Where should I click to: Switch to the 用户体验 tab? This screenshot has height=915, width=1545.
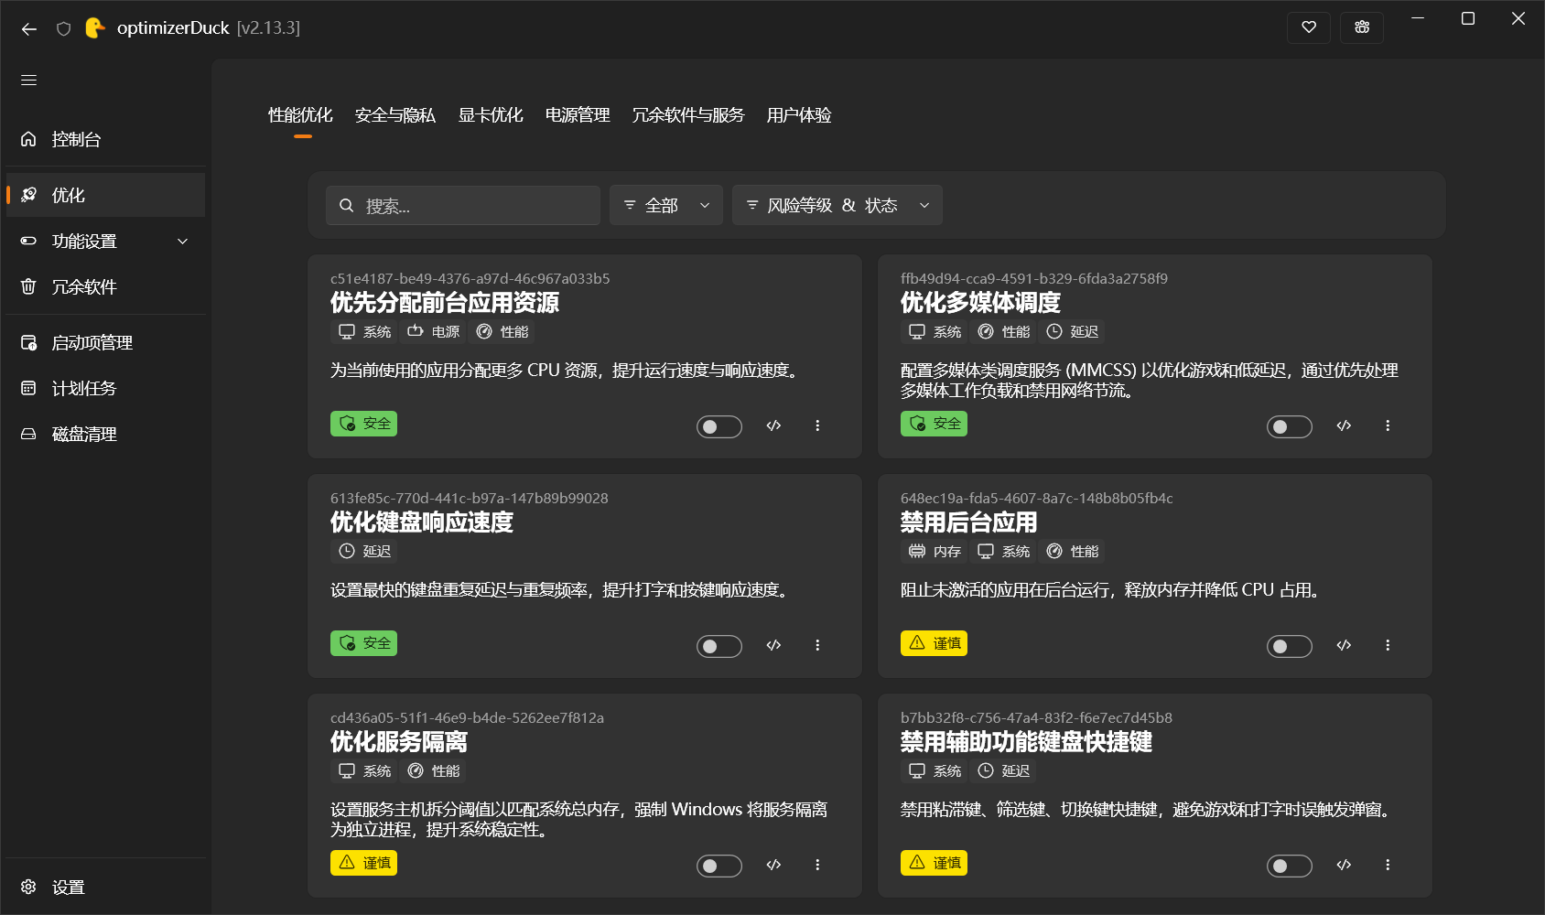[799, 115]
